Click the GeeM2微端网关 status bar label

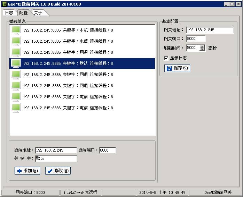pyautogui.click(x=218, y=193)
